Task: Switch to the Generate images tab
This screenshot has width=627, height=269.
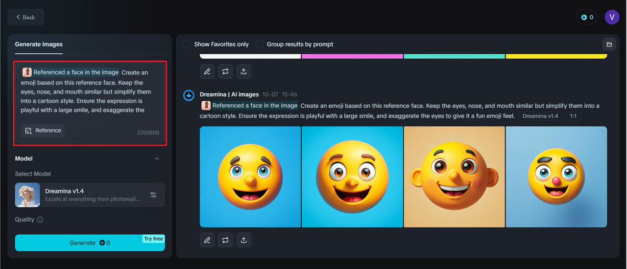Action: click(39, 44)
